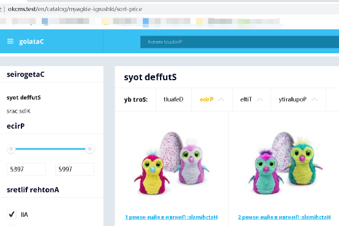Focus the minimum price field 5397
Viewport: 339px width, 226px height.
pyautogui.click(x=26, y=169)
